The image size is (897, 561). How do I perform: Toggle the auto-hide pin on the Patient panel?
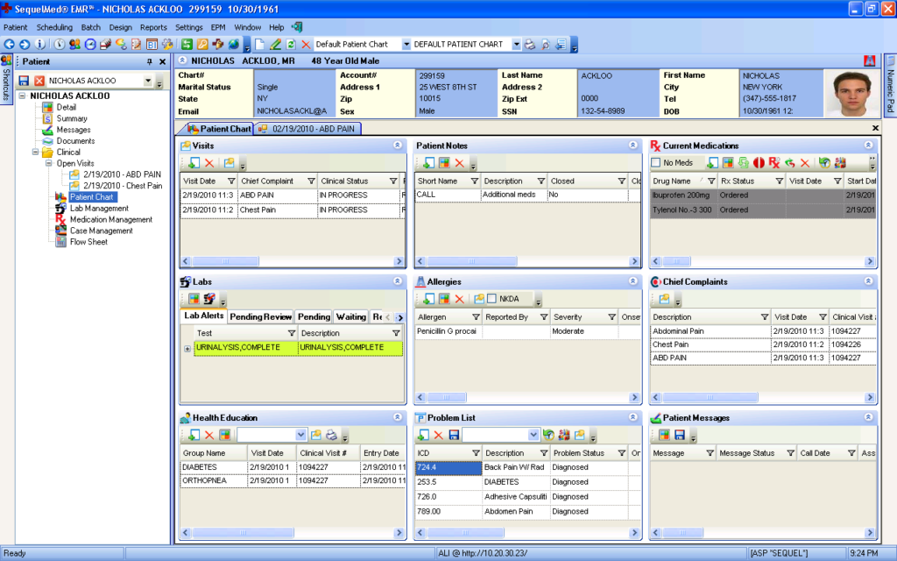151,61
